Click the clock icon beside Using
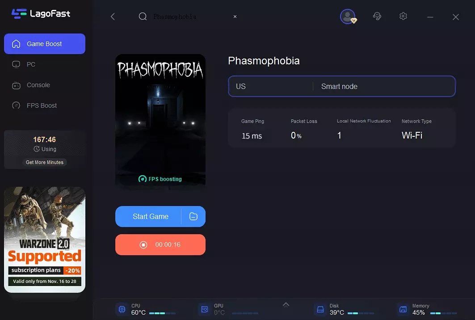The image size is (475, 320). point(37,149)
